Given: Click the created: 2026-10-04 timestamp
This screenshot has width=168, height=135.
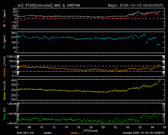Looking at the screenshot, I should [x=143, y=133].
